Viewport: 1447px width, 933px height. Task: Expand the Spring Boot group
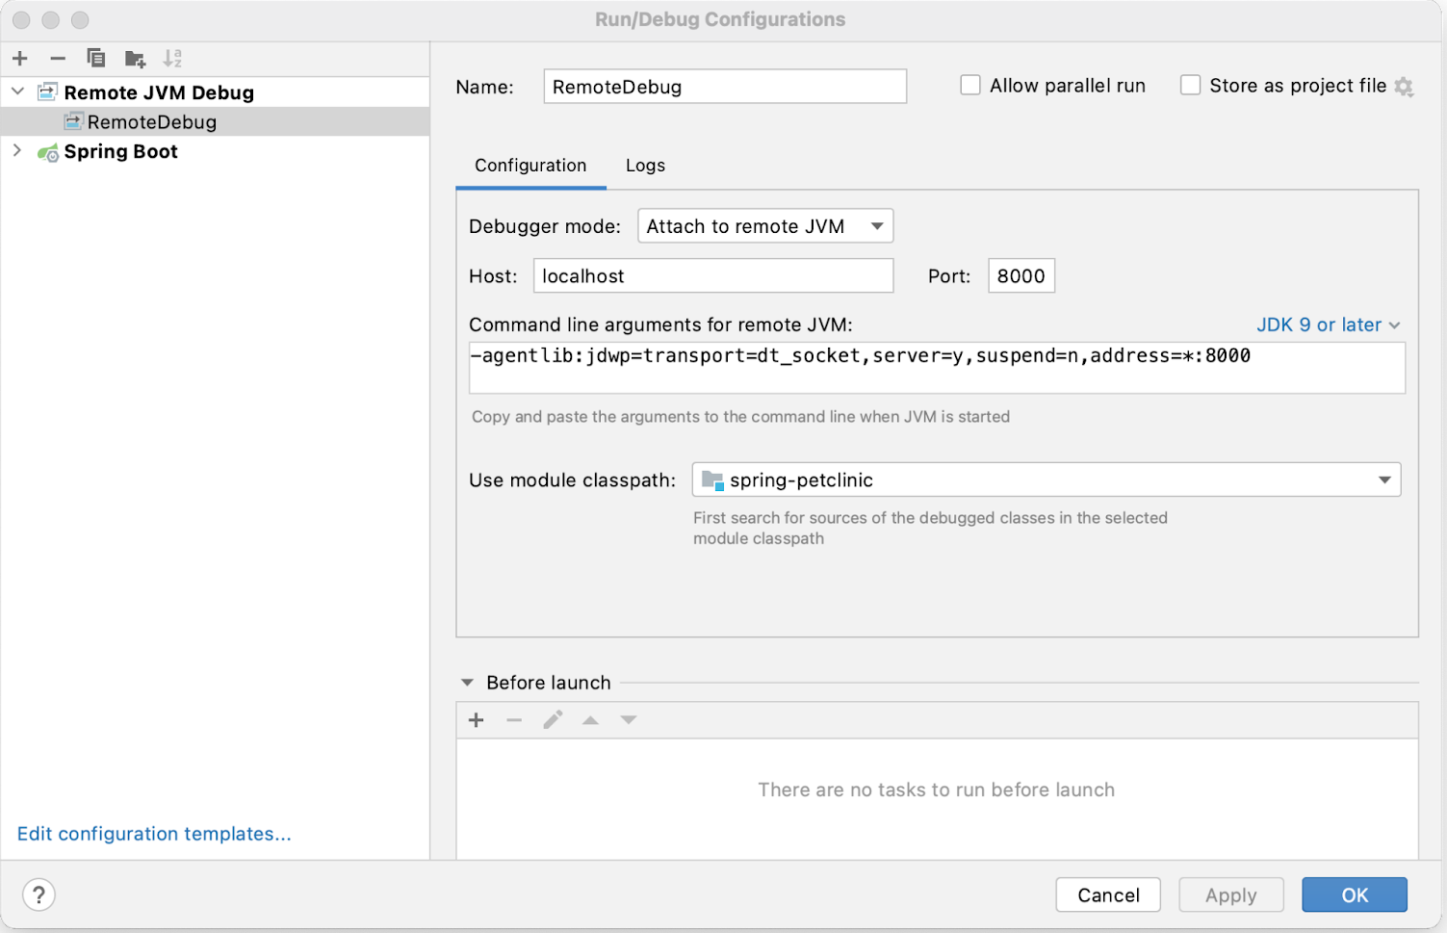pos(16,150)
